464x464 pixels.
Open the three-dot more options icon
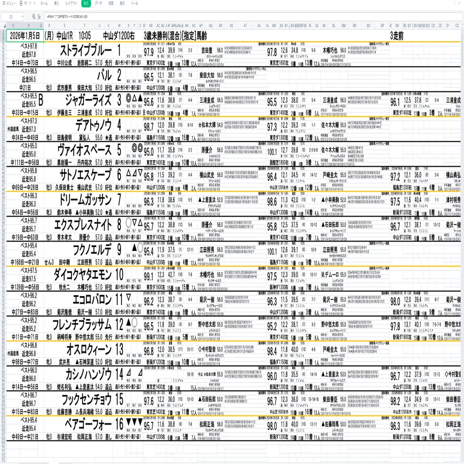[x=455, y=4]
